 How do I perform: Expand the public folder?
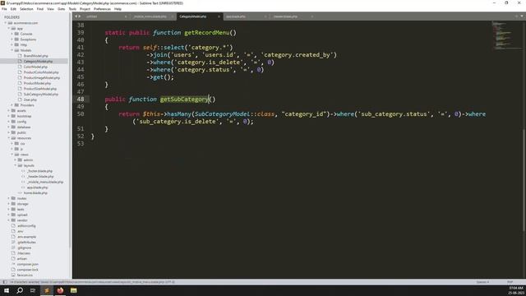click(9, 132)
